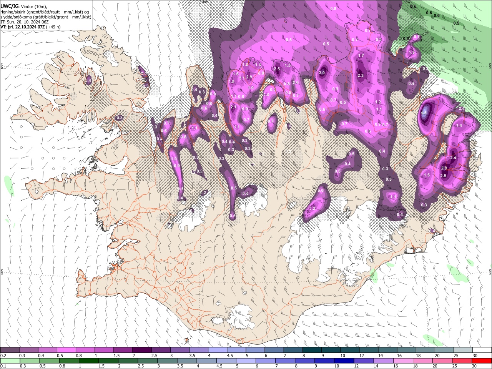The width and height of the screenshot is (492, 369).
Task: Click the 'rigning/skúrir' legend description line
Action: point(45,12)
